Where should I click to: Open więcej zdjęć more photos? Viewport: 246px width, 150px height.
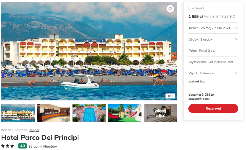(x=160, y=113)
